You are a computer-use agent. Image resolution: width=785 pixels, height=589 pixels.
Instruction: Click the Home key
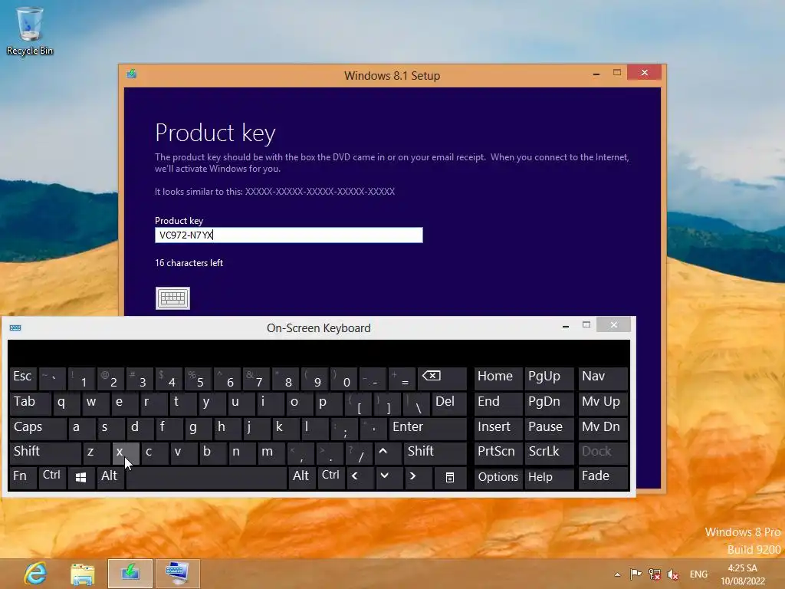point(498,378)
